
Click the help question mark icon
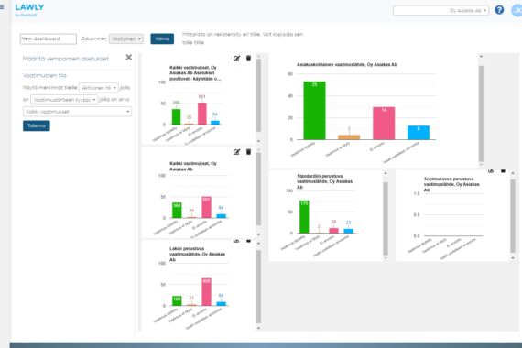click(499, 10)
